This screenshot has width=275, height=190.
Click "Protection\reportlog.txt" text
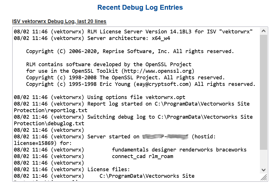click(51, 110)
